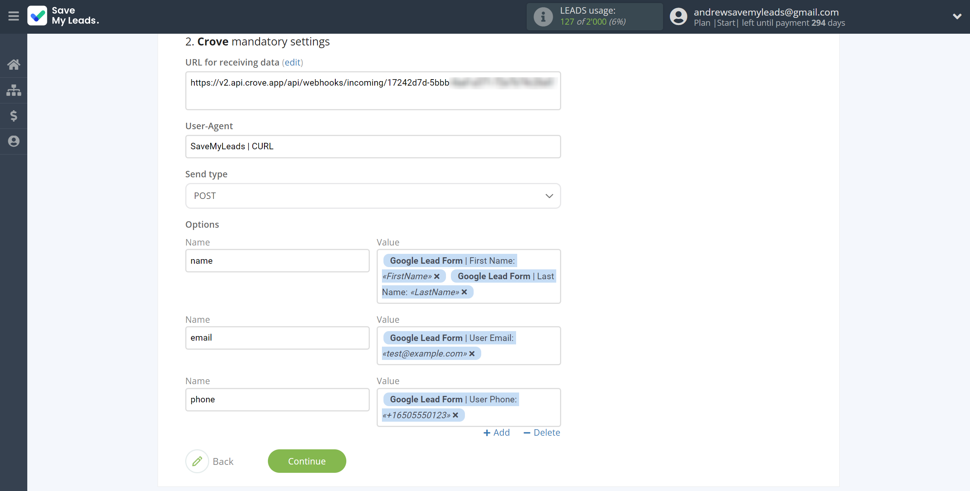Screen dimensions: 970x491
Task: Click the minus Delete icon
Action: click(x=527, y=433)
